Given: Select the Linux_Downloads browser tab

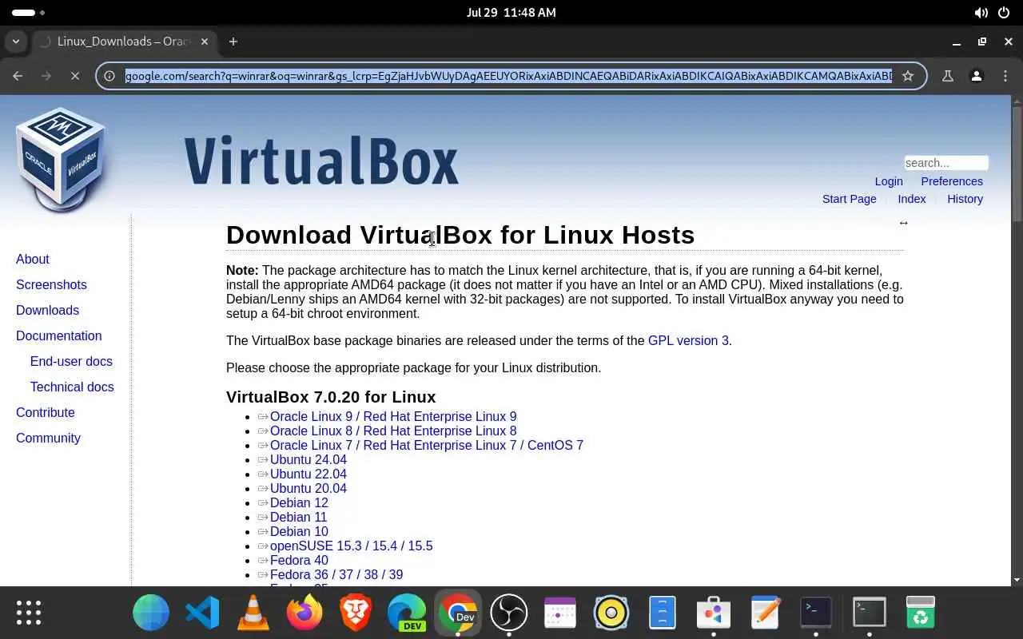Looking at the screenshot, I should click(123, 42).
